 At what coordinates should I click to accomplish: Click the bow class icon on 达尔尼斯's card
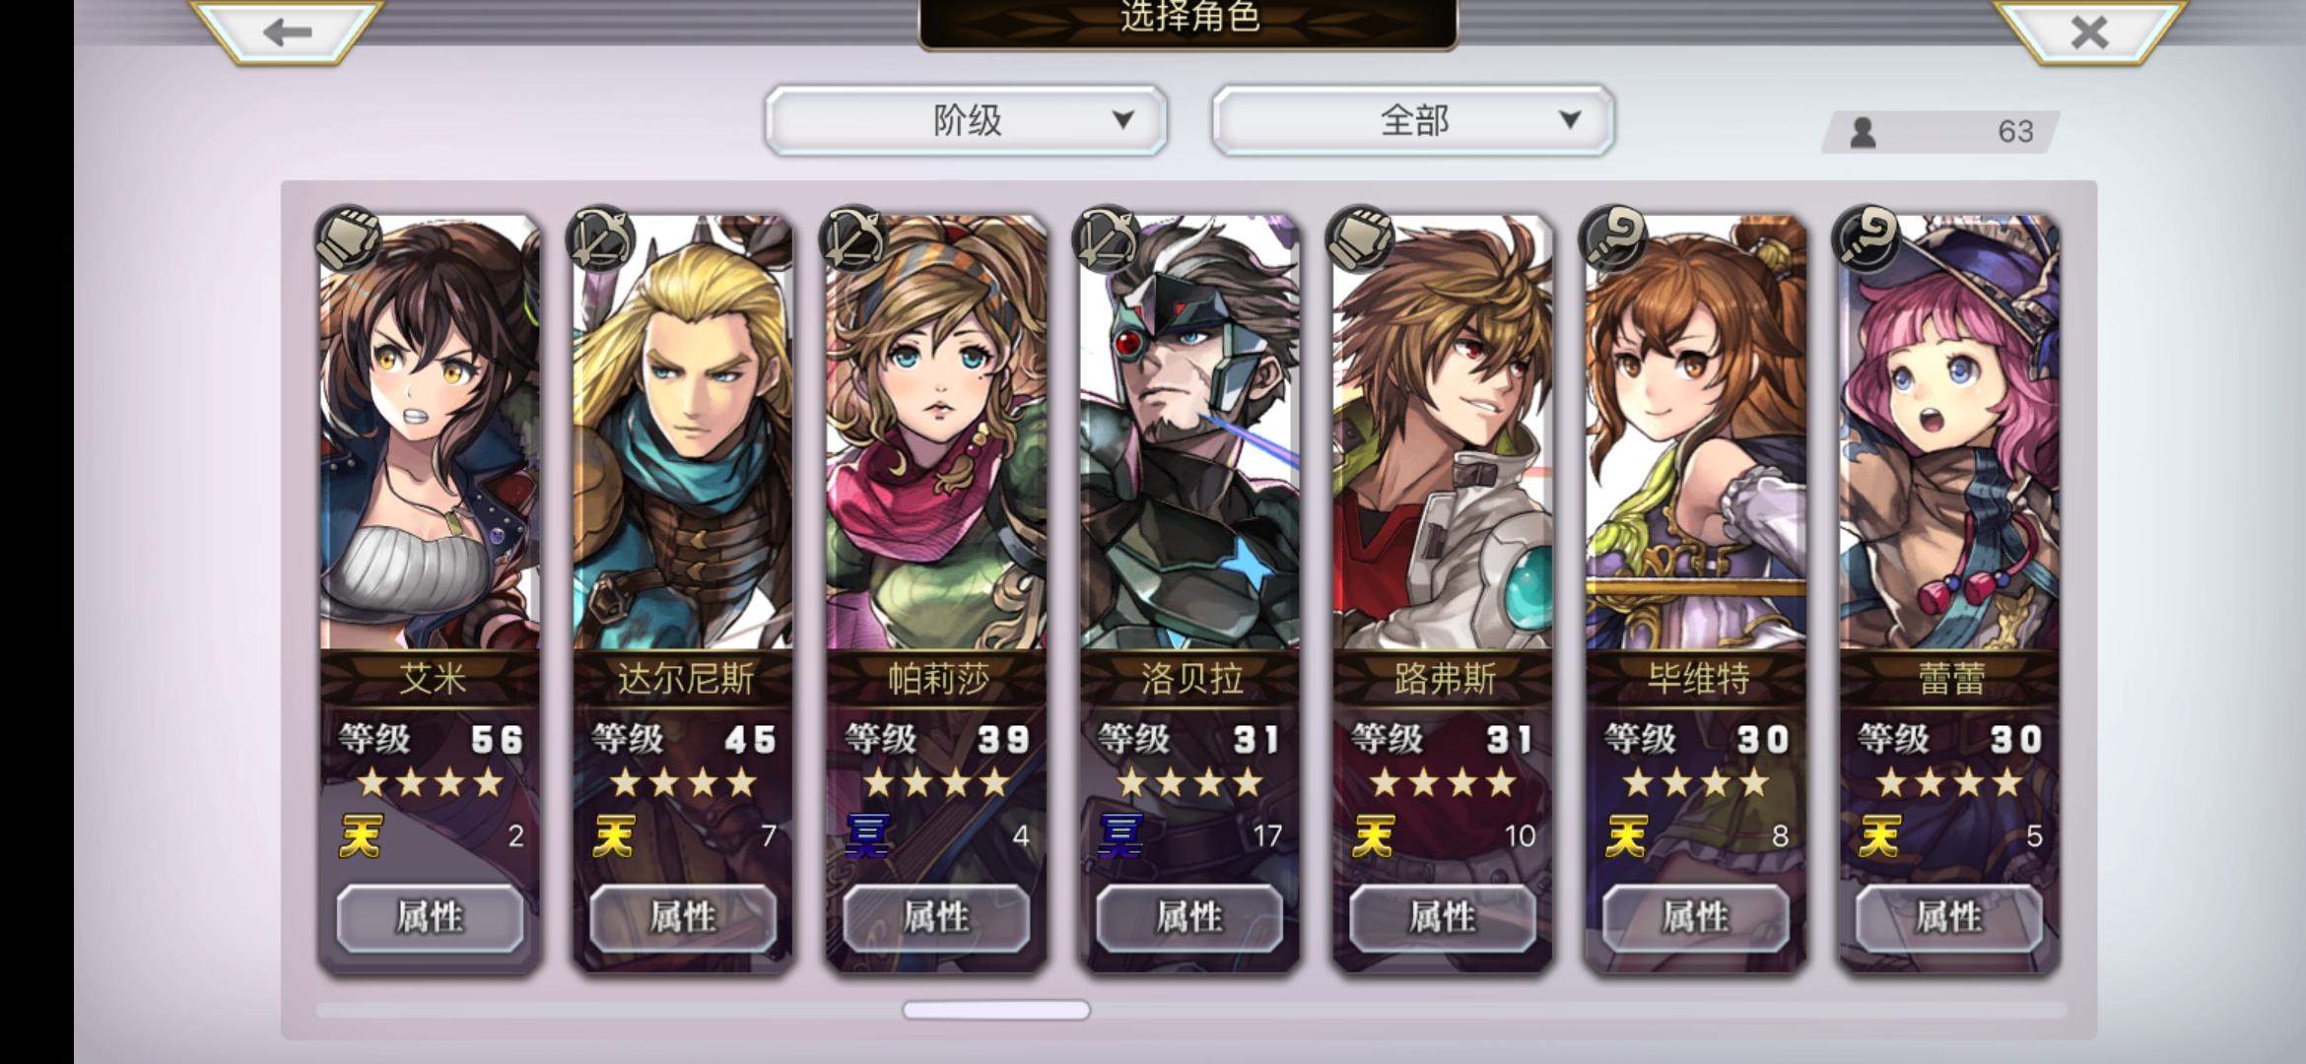click(x=600, y=238)
